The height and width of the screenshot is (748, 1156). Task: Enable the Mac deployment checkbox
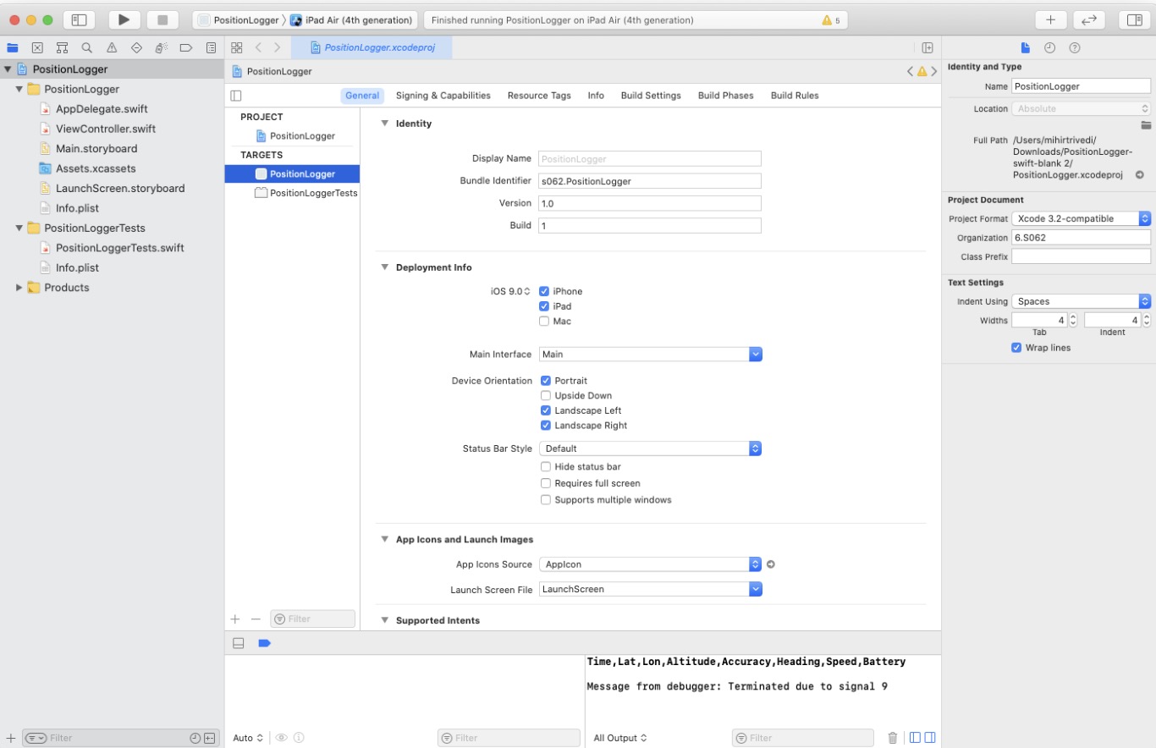544,322
